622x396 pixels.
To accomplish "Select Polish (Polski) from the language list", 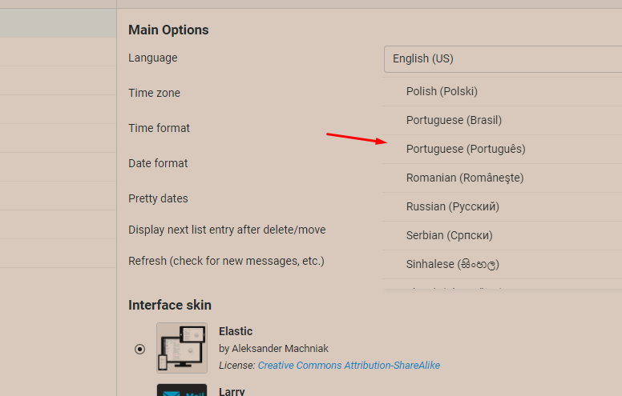I will pyautogui.click(x=442, y=91).
